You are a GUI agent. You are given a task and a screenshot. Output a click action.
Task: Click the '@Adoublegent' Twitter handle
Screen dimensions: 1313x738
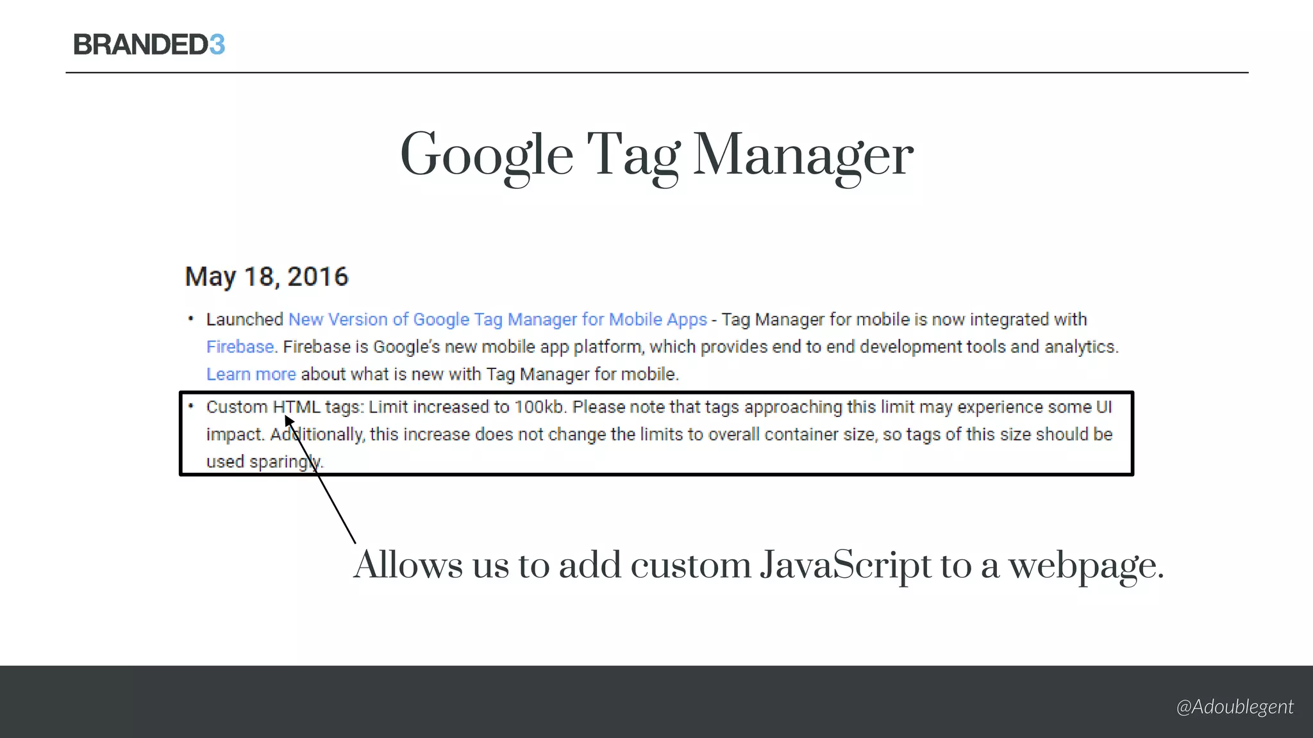[x=1235, y=707]
